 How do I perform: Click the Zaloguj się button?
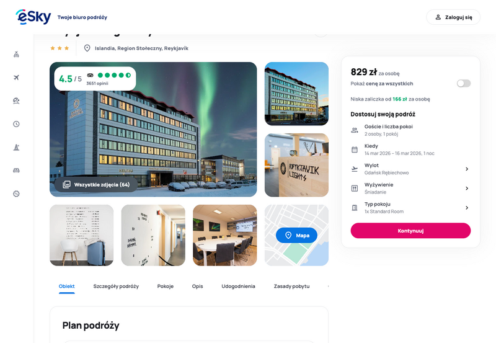click(453, 17)
